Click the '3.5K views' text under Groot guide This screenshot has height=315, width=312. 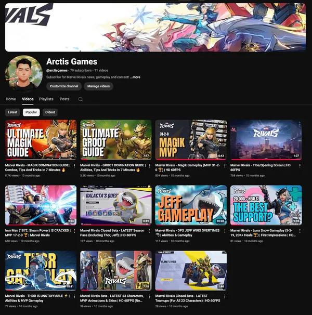click(87, 176)
